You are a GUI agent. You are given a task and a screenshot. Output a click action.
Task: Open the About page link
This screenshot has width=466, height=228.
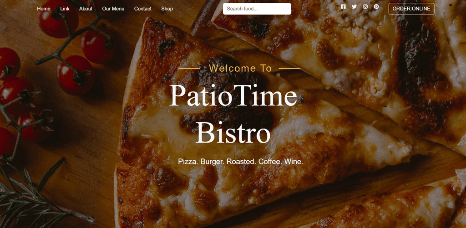pyautogui.click(x=86, y=9)
